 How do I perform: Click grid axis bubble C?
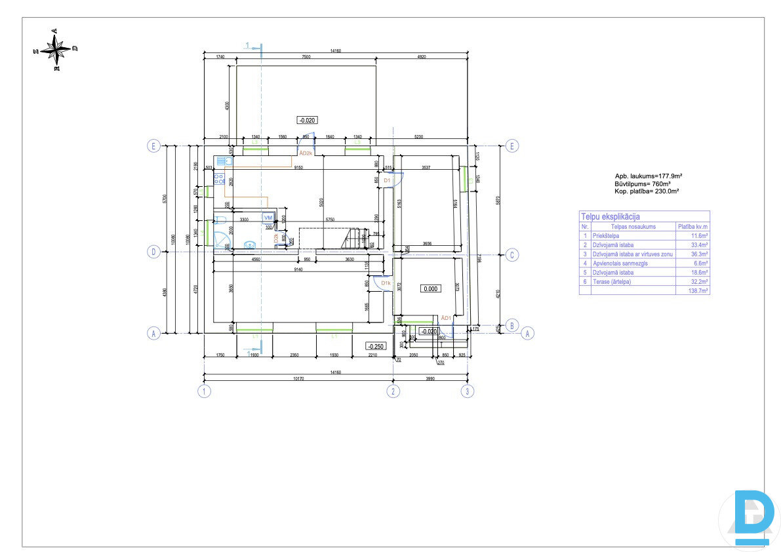(x=513, y=255)
